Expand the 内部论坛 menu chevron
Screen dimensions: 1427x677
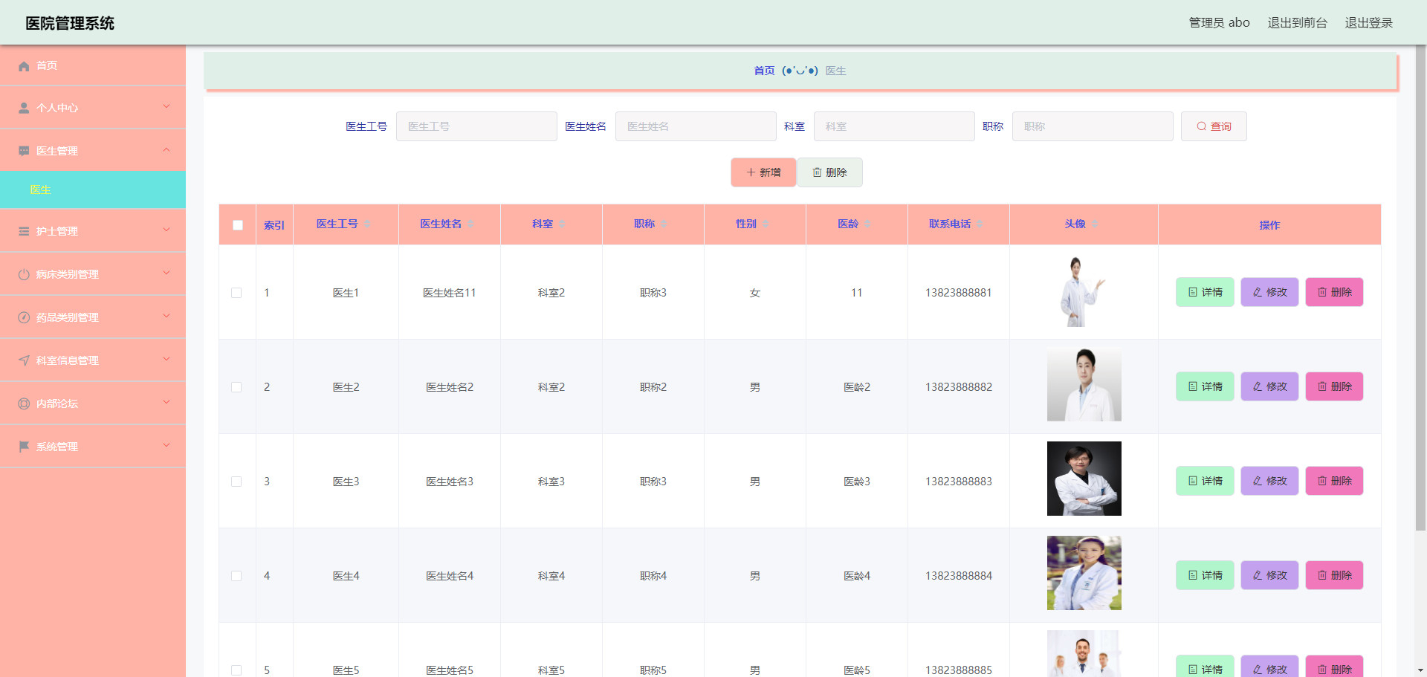(x=166, y=403)
